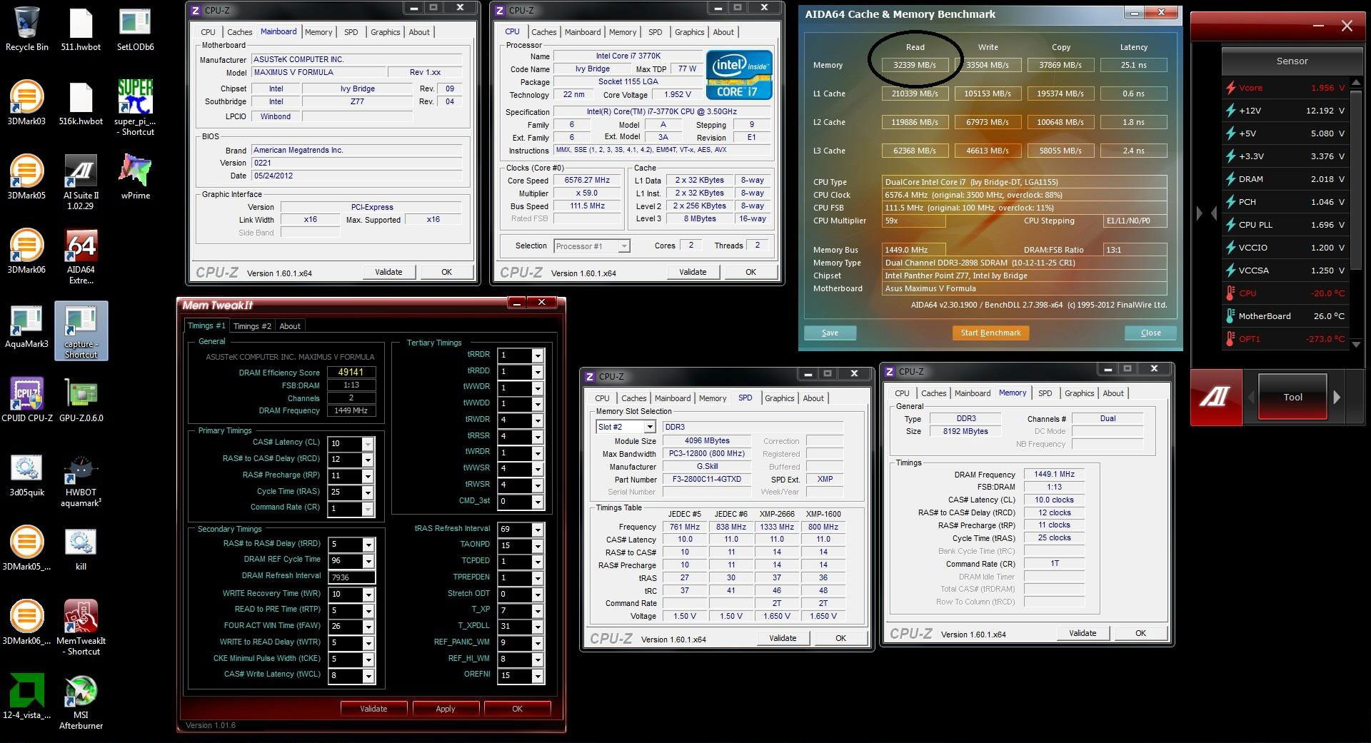Close the AIDA64 benchmark via Close button
The image size is (1371, 743).
coord(1150,333)
